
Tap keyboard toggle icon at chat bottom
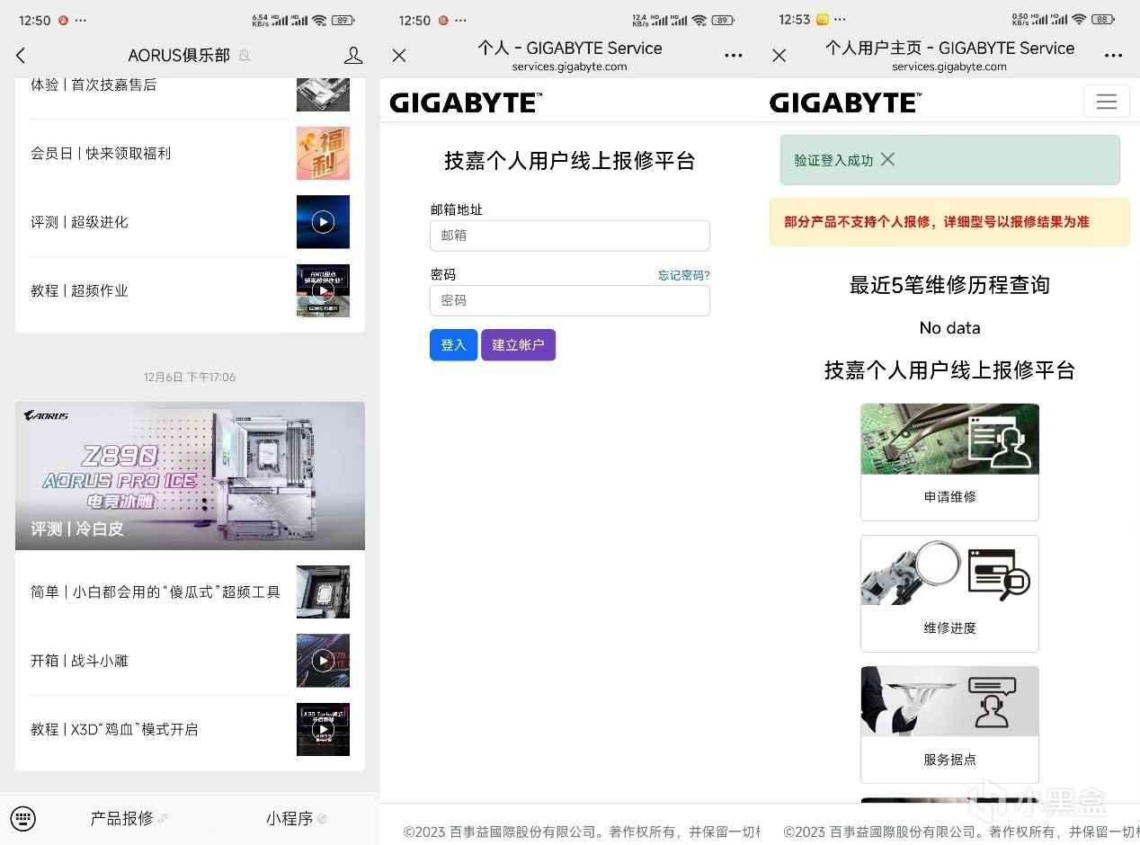click(24, 818)
